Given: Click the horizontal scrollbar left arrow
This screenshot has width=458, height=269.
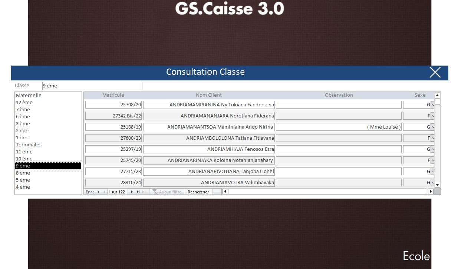Looking at the screenshot, I should click(x=225, y=192).
